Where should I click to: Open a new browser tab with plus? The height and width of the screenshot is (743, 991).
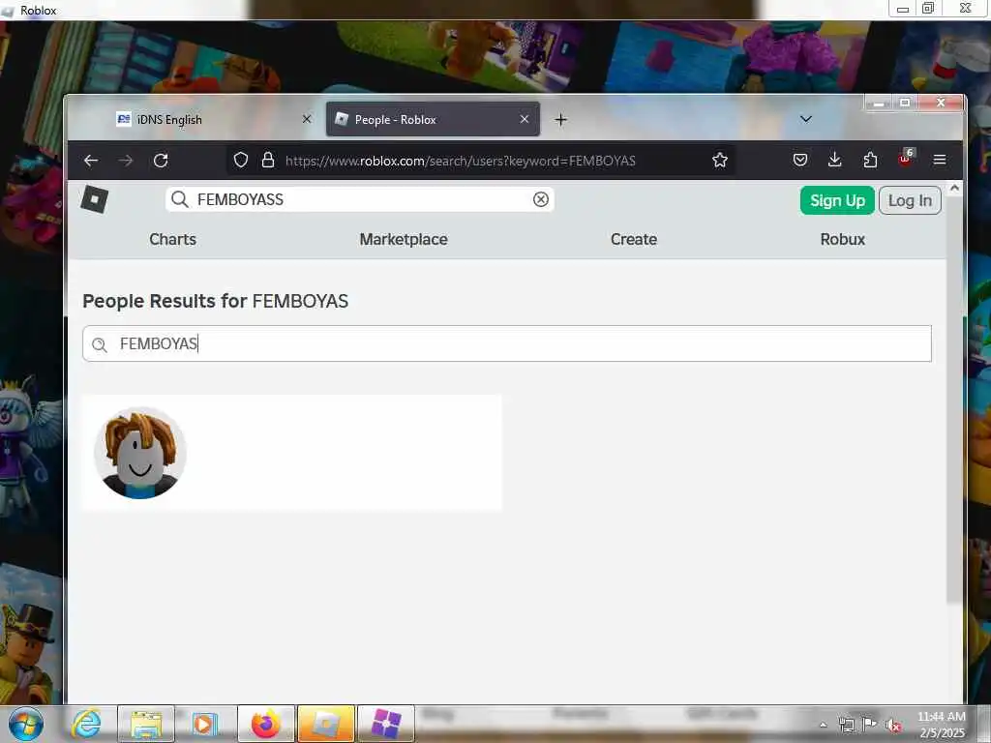tap(560, 119)
